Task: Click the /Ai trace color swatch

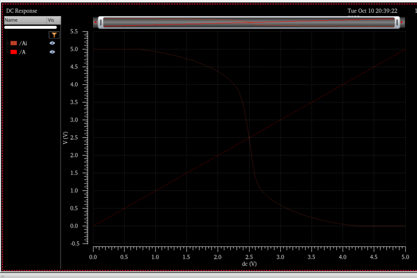Action: [x=14, y=43]
